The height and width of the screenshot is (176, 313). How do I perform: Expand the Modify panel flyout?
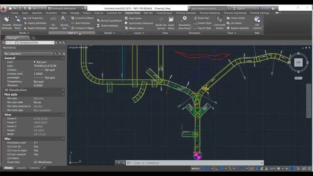click(110, 33)
